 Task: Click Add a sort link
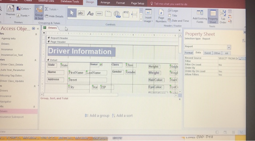coord(122,115)
